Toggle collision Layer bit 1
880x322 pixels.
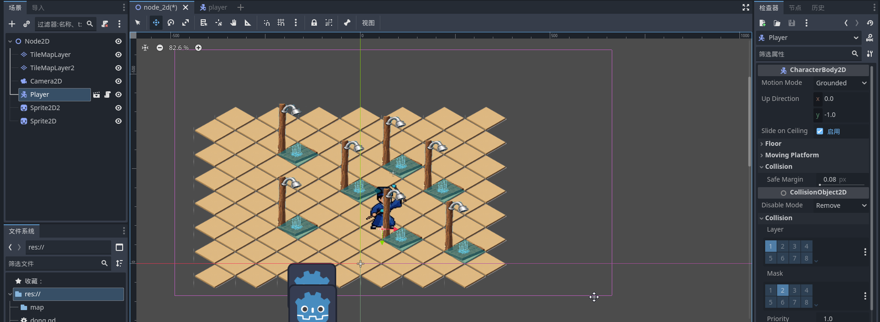(771, 246)
